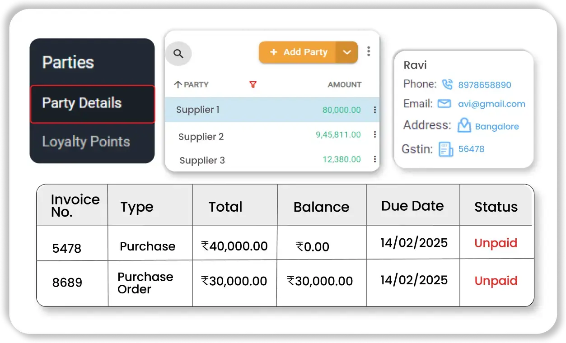Click the red filter funnel icon
The width and height of the screenshot is (566, 343).
click(253, 84)
